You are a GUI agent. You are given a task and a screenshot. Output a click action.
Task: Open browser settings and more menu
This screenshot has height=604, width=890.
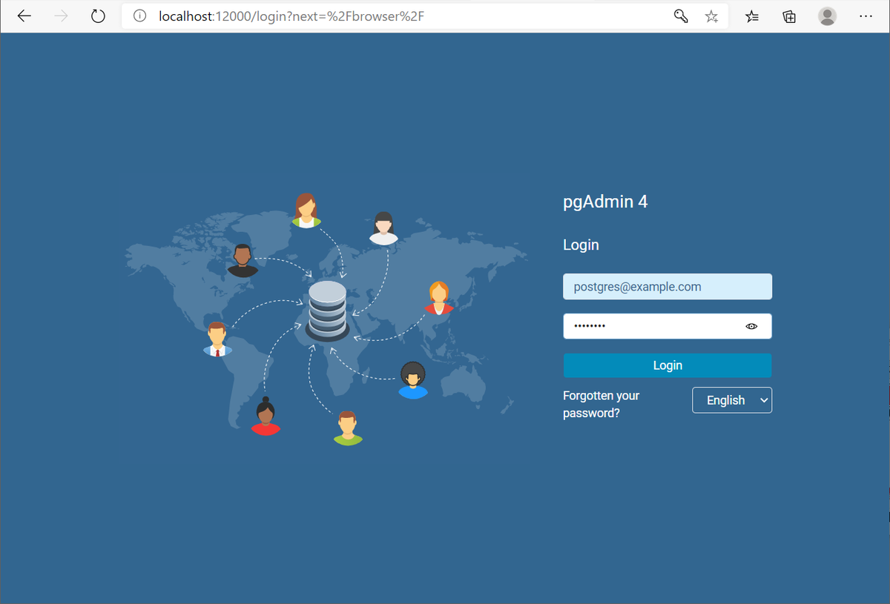coord(866,16)
